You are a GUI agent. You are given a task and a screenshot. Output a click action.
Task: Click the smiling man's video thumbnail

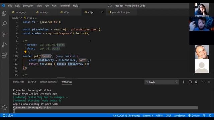point(202,52)
